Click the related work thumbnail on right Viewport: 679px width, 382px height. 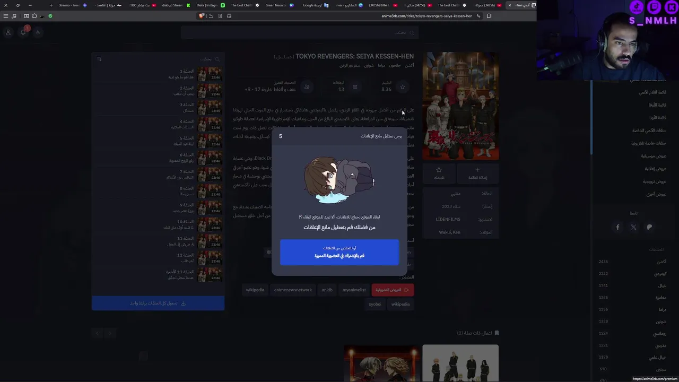click(460, 363)
